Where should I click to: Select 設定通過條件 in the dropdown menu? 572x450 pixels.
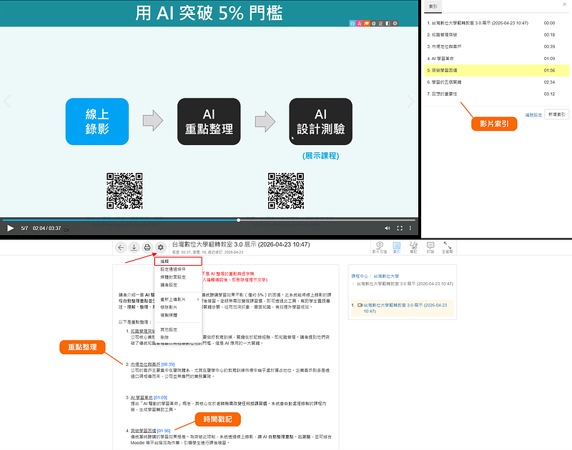coord(173,269)
